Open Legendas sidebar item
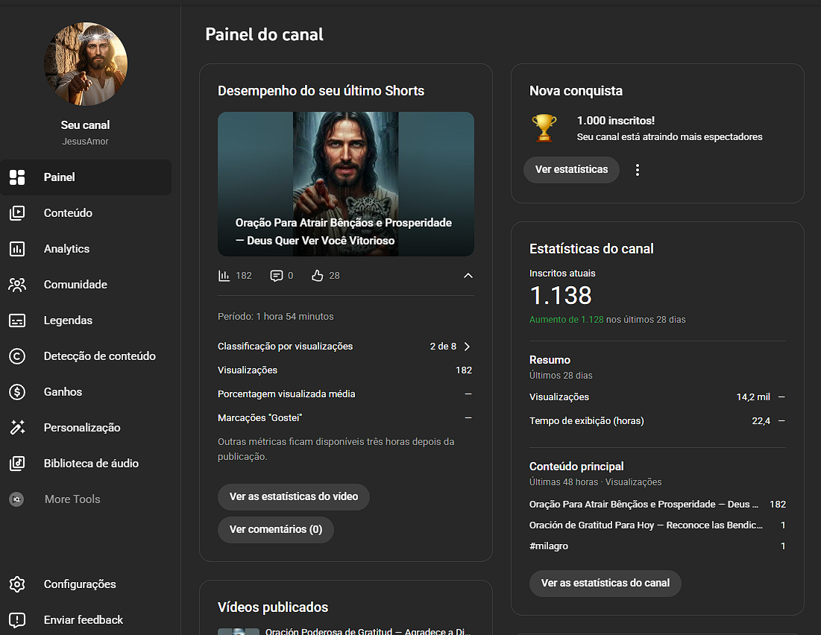 [x=86, y=320]
